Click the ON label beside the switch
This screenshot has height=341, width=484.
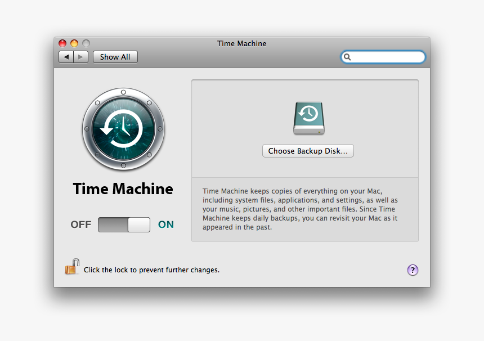[x=166, y=225]
